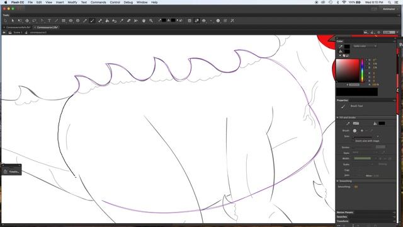Toggle the Use Pressure option in toolbar
The height and width of the screenshot is (227, 403).
click(x=225, y=21)
